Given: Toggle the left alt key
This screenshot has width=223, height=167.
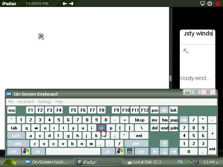Looking at the screenshot, I should pyautogui.click(x=38, y=152).
